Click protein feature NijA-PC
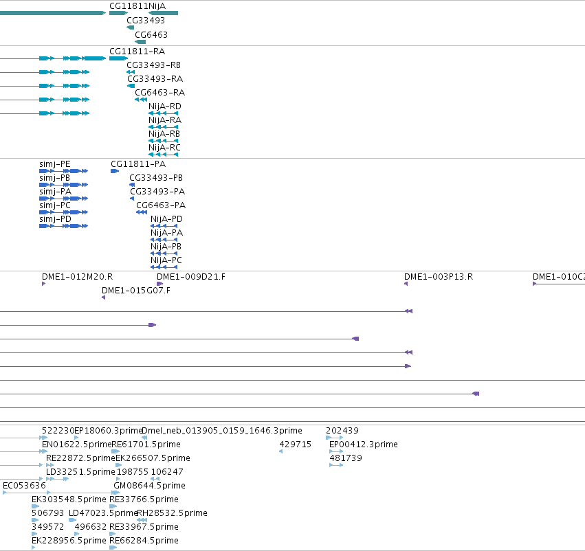This screenshot has width=585, height=551. (166, 260)
